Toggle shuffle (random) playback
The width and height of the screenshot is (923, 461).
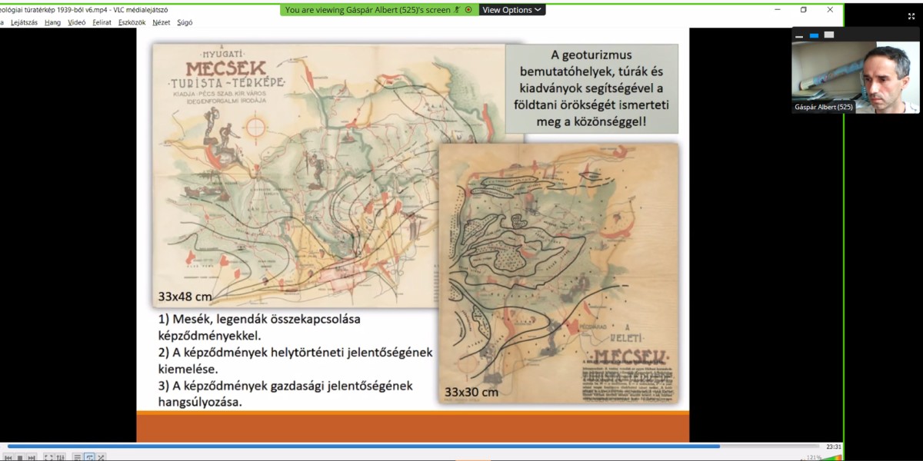tap(101, 458)
